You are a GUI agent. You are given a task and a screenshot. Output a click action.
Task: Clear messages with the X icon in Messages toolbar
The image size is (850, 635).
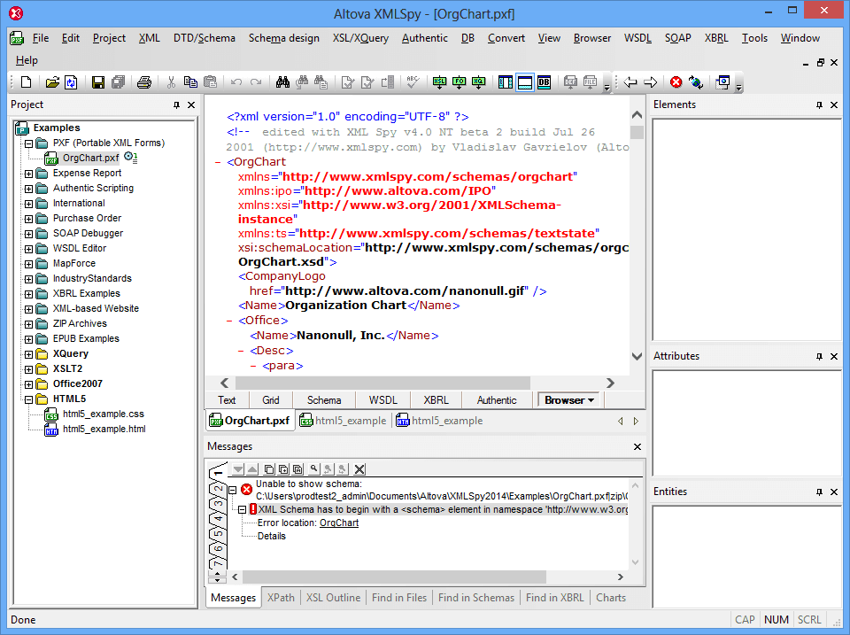[359, 469]
